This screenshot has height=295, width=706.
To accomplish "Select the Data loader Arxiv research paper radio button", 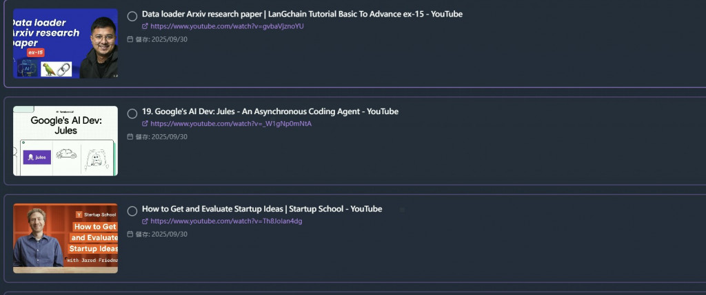I will (132, 17).
